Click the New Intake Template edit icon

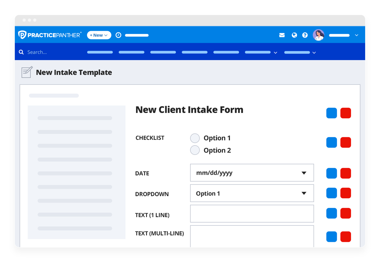[x=27, y=72]
